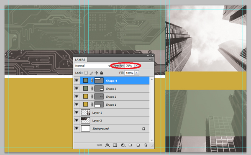Click the green color swatch of Shape 4
Viewport: 251px width, 155px height.
pos(85,81)
